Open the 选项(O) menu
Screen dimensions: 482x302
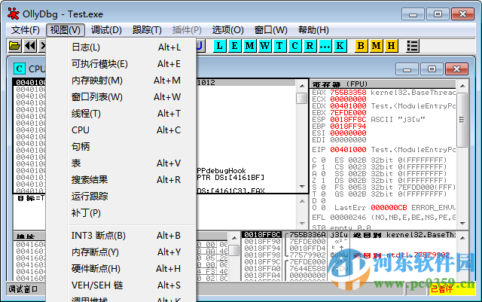pyautogui.click(x=227, y=30)
